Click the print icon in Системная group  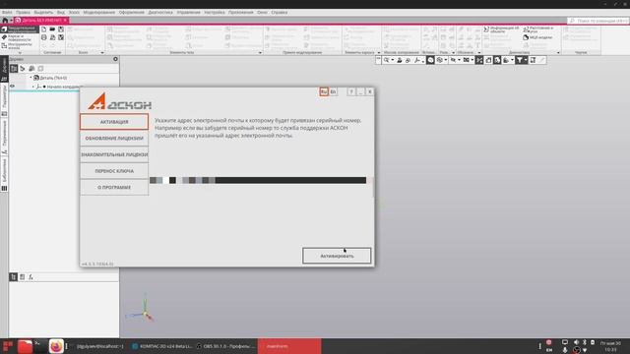pos(43,37)
